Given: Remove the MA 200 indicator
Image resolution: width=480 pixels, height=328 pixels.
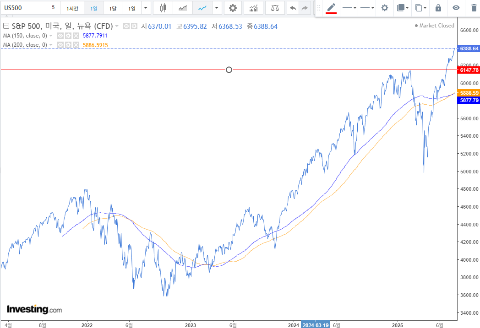Looking at the screenshot, I should click(76, 45).
